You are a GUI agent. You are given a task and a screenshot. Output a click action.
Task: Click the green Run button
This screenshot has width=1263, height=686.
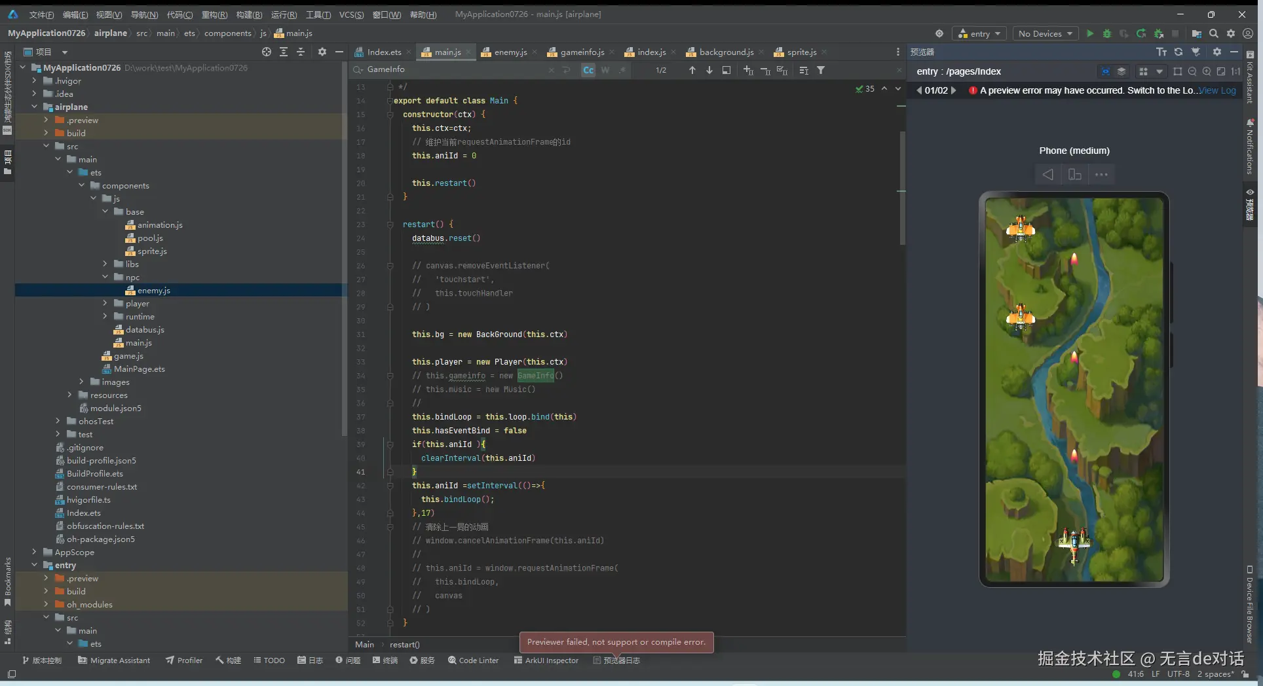pos(1090,33)
